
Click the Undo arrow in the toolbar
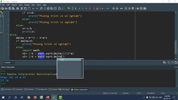click(33, 9)
